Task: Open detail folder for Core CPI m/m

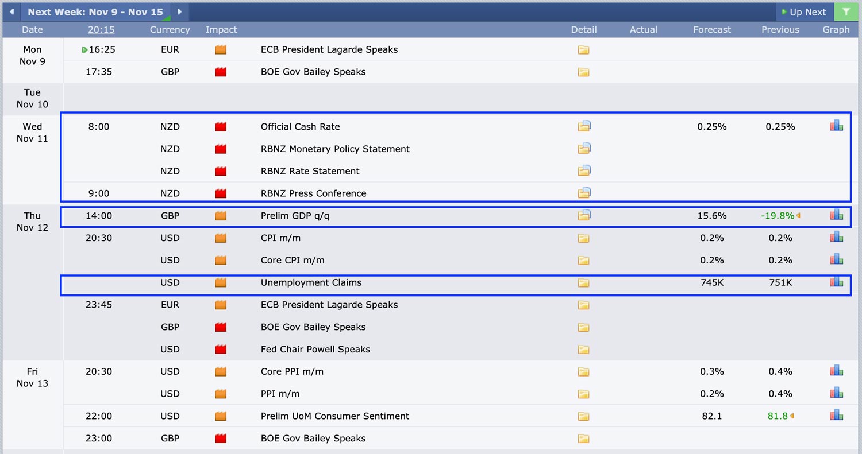Action: click(x=583, y=261)
